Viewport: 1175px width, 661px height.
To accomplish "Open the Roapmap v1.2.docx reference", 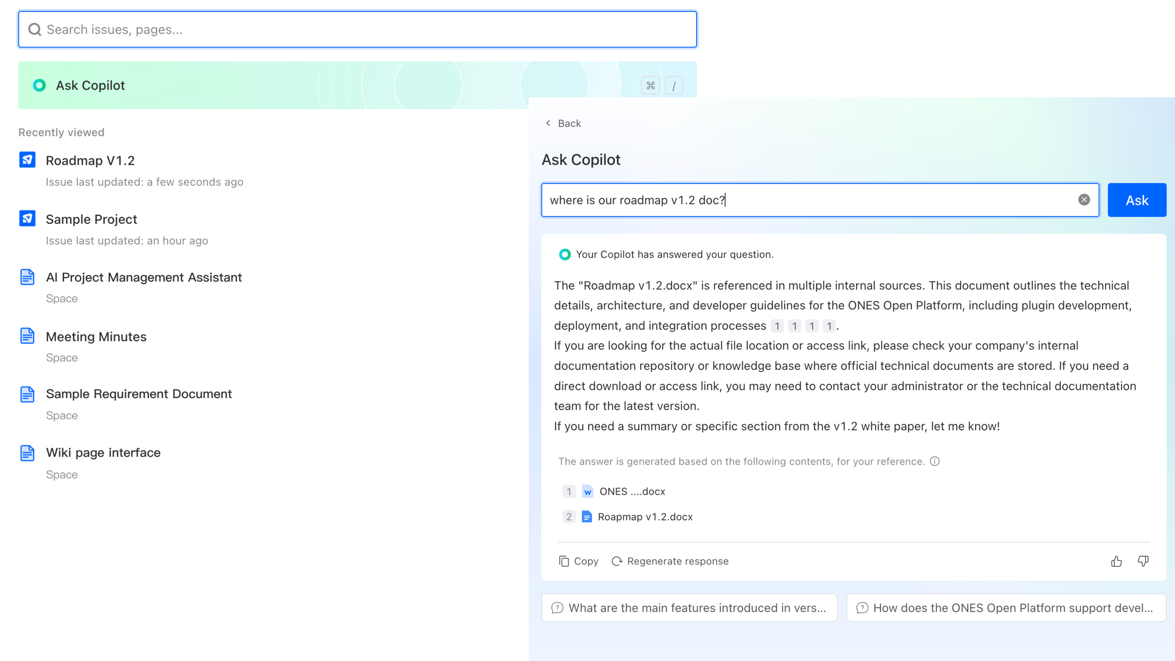I will 644,516.
